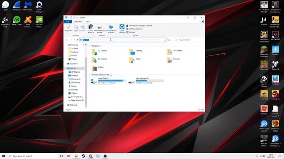The height and width of the screenshot is (159, 284).
Task: Select the Music folder icon
Action: (x=132, y=60)
